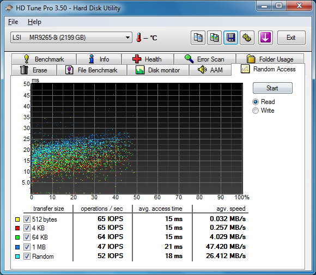Click the purple down-arrow icon
The height and width of the screenshot is (275, 316).
click(265, 38)
